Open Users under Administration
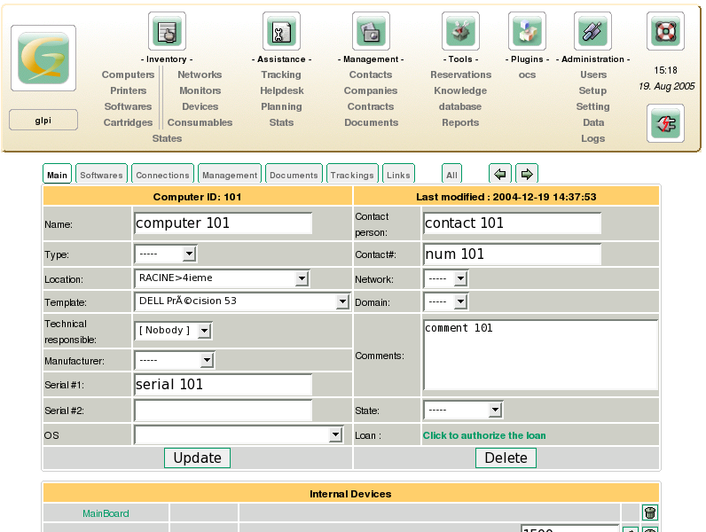The height and width of the screenshot is (532, 706). 593,74
